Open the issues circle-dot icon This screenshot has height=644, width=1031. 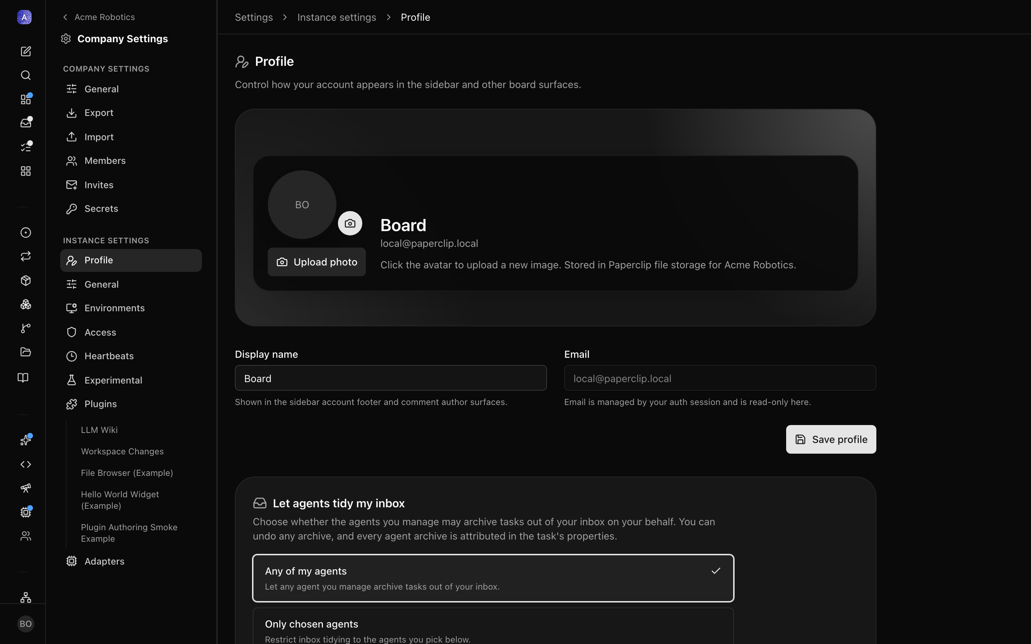25,233
